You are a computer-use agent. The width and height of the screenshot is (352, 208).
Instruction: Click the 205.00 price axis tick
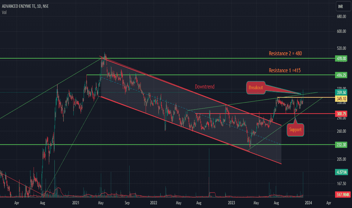tap(341, 159)
